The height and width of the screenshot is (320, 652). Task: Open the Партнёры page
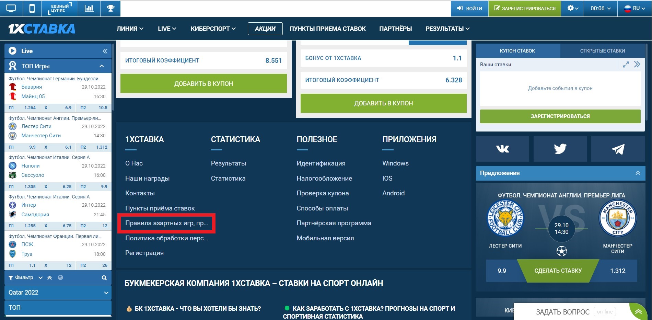pyautogui.click(x=395, y=29)
